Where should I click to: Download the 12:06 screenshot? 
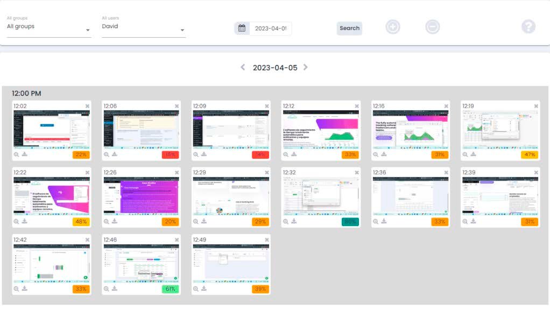click(x=115, y=154)
